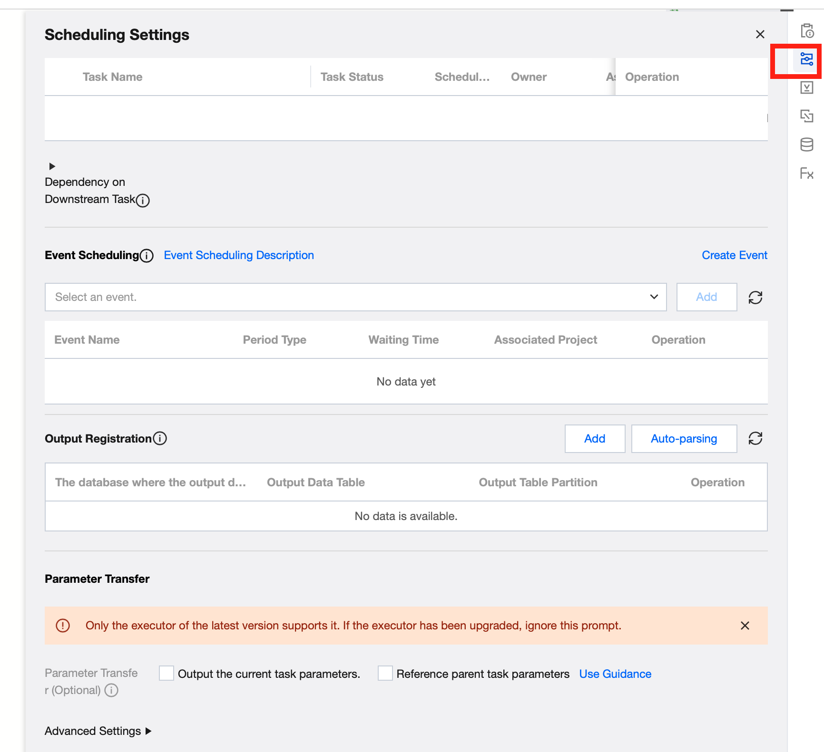This screenshot has height=752, width=824.
Task: Click the version download icon in sidebar
Action: click(807, 87)
